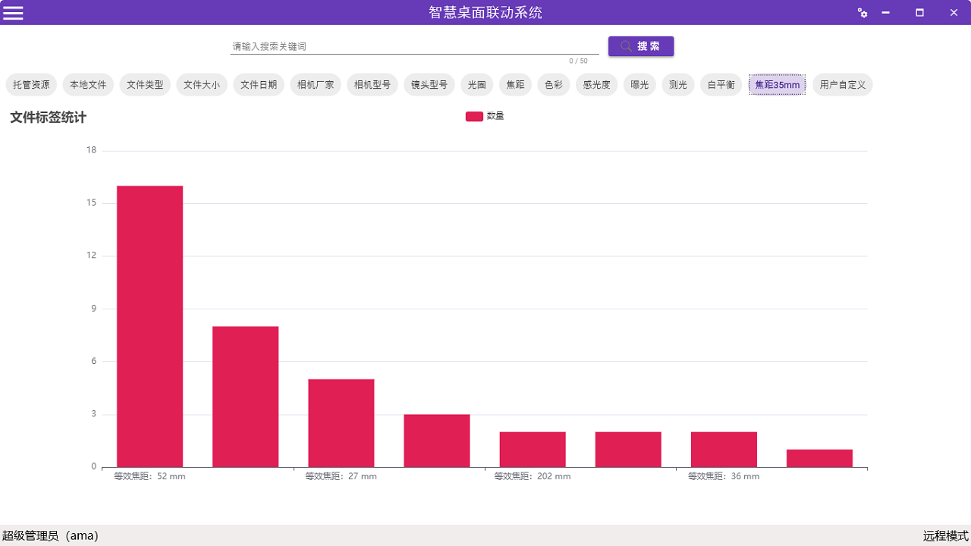Select the 用户自定义 category

[842, 84]
